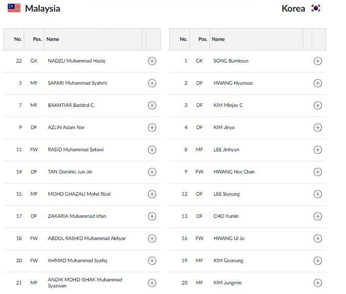Click the Korea flag icon
The width and height of the screenshot is (346, 294).
(316, 8)
